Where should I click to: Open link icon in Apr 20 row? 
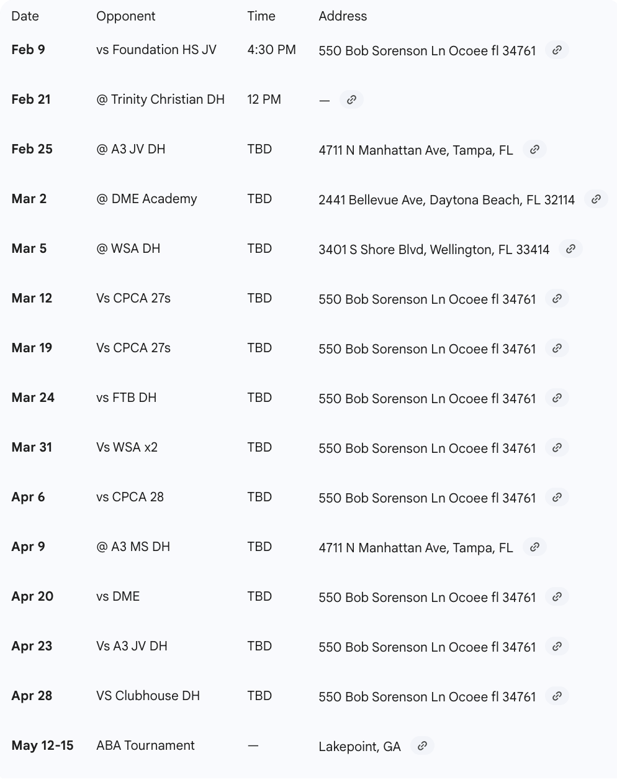[x=557, y=597]
